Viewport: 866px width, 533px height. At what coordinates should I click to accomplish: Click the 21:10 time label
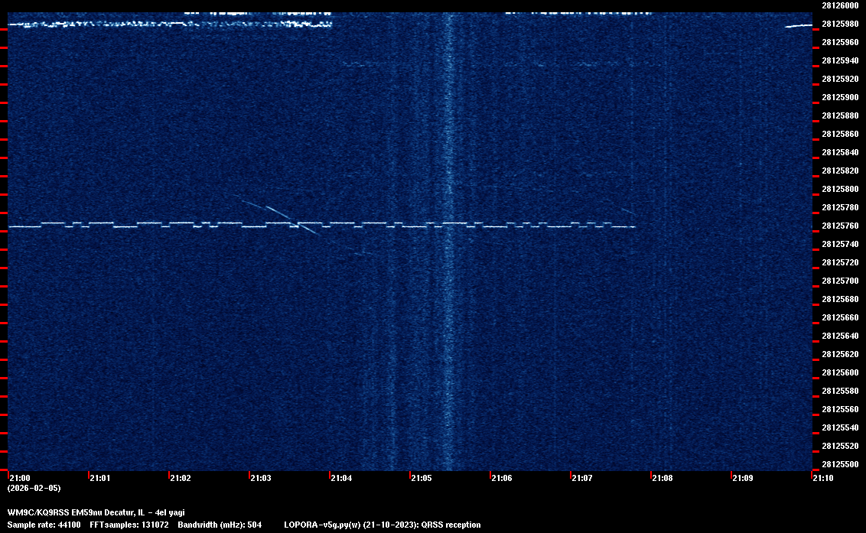(823, 478)
